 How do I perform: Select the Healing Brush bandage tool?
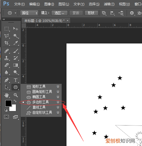(7, 51)
